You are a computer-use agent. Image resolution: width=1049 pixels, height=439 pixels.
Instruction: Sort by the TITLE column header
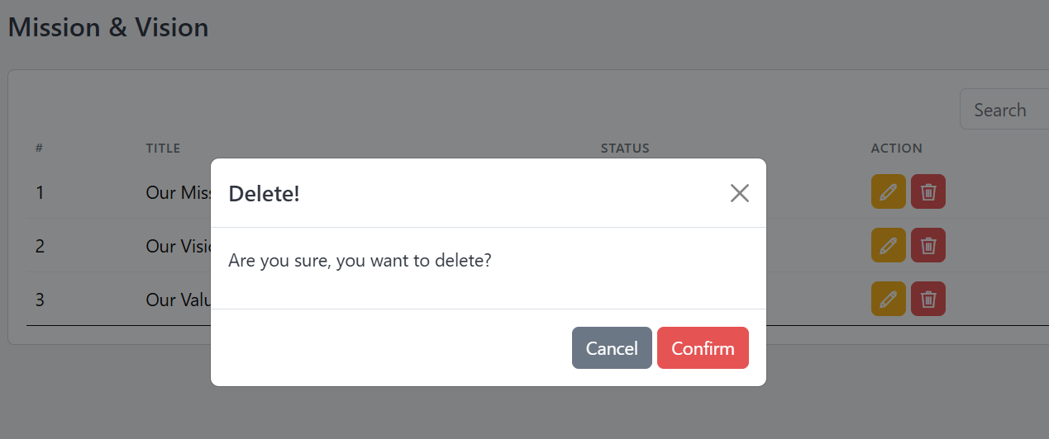point(163,149)
